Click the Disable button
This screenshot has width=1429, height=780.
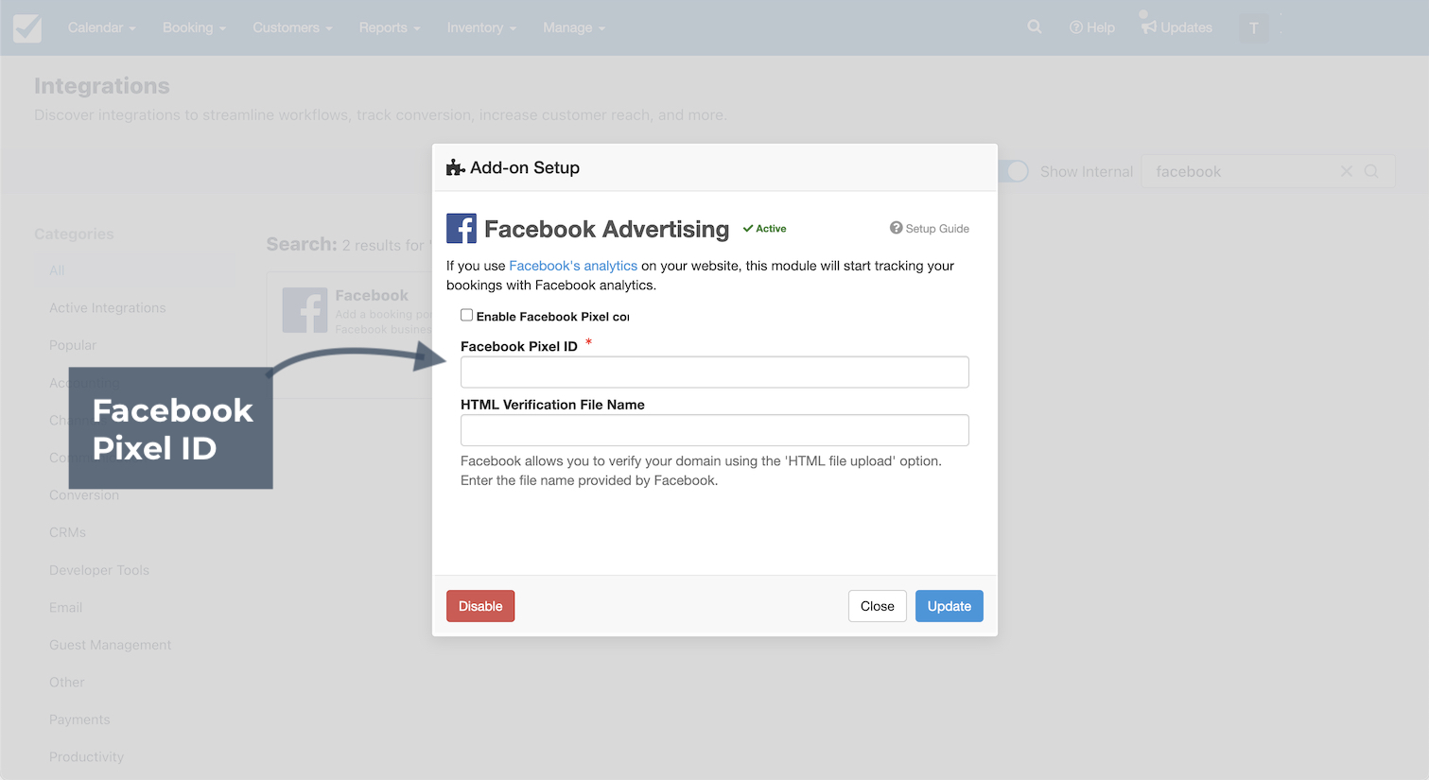click(x=480, y=606)
